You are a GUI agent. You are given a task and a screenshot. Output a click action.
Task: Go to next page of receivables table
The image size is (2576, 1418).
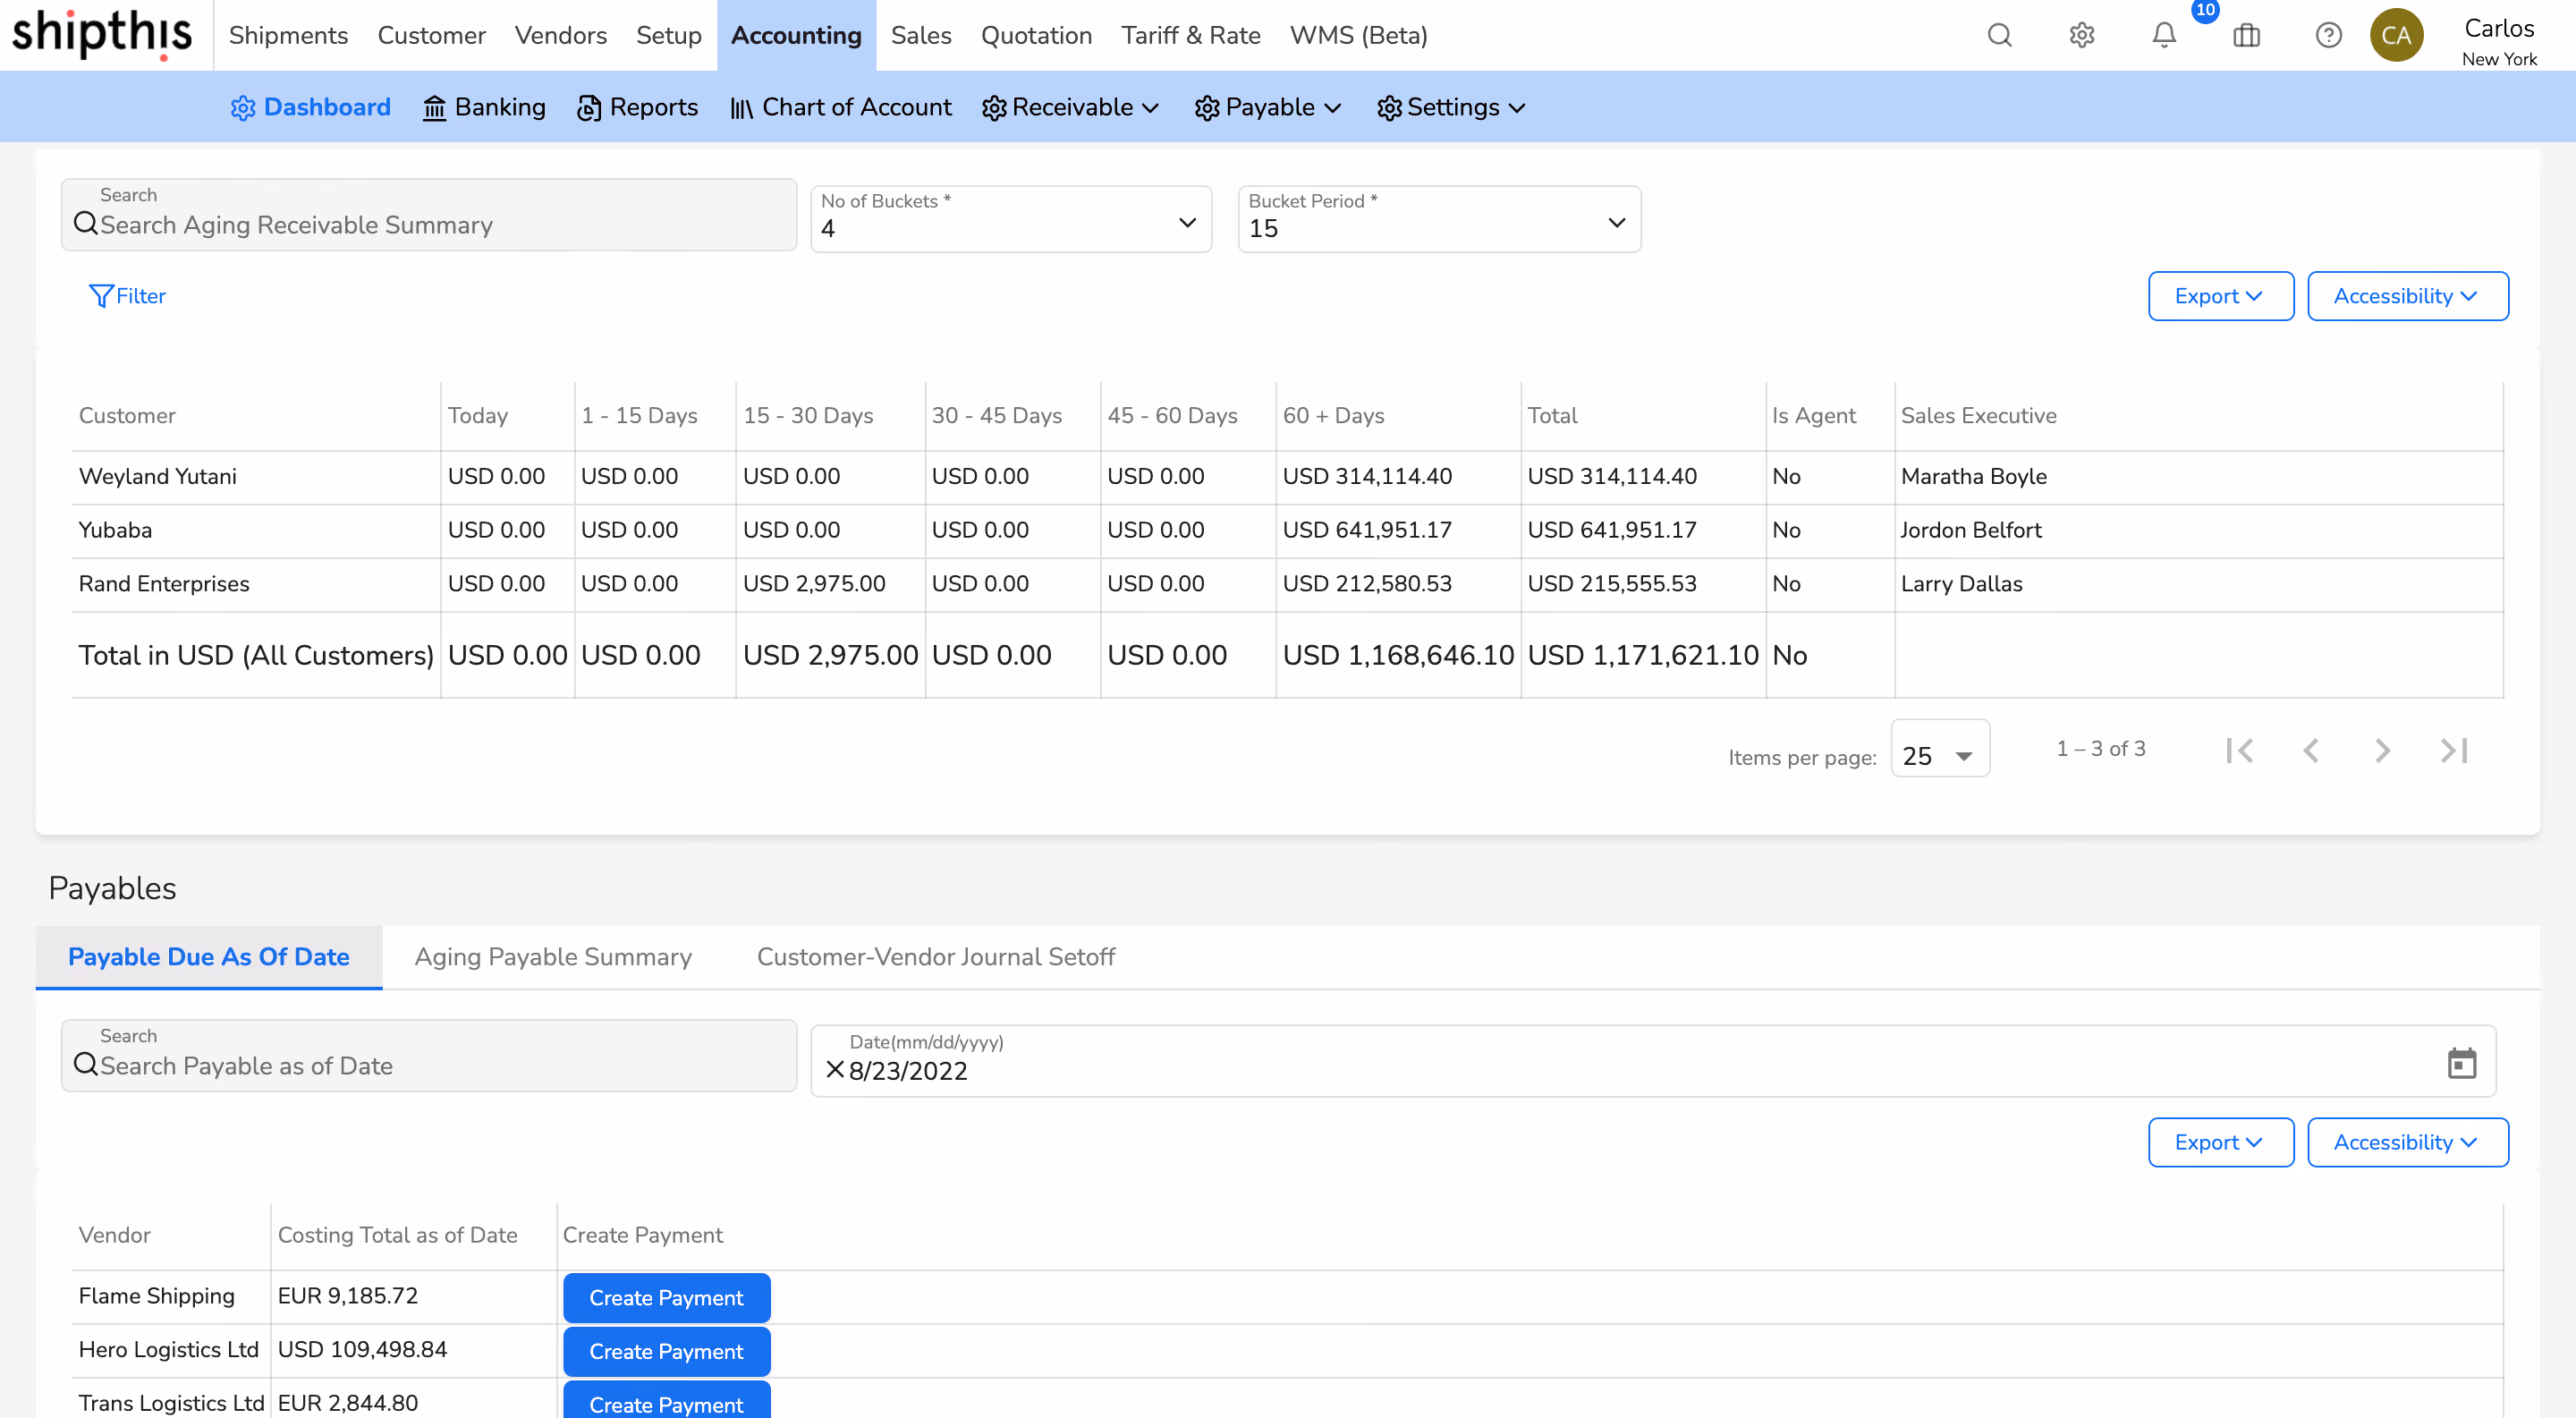2383,750
